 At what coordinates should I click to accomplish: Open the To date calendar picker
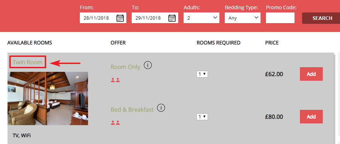coord(172,18)
